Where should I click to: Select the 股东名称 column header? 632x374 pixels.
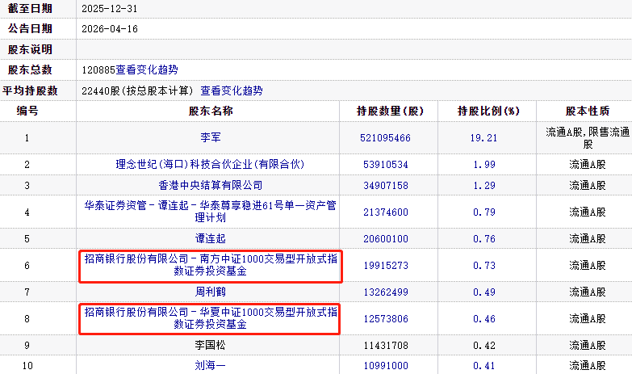(211, 111)
